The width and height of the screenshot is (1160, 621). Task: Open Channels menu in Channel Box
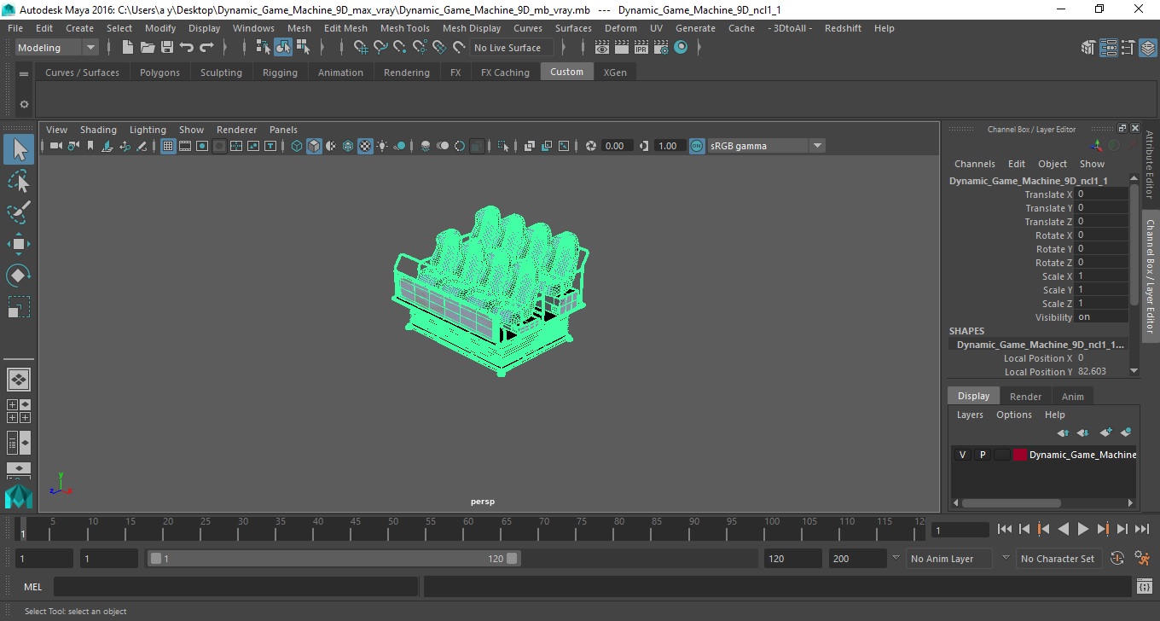[975, 164]
